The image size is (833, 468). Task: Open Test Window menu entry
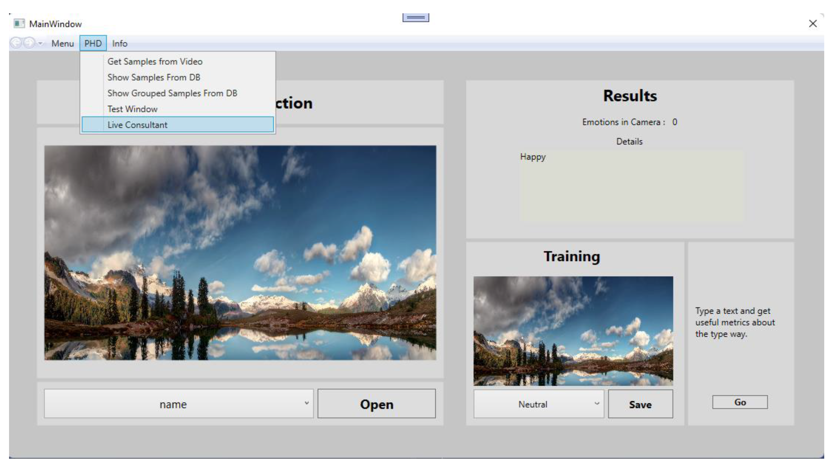(x=132, y=109)
